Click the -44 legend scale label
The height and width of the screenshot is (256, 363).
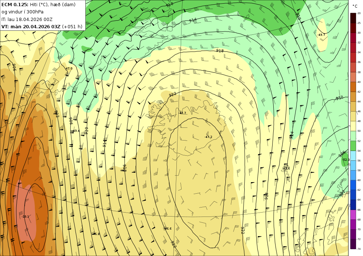click(359, 102)
